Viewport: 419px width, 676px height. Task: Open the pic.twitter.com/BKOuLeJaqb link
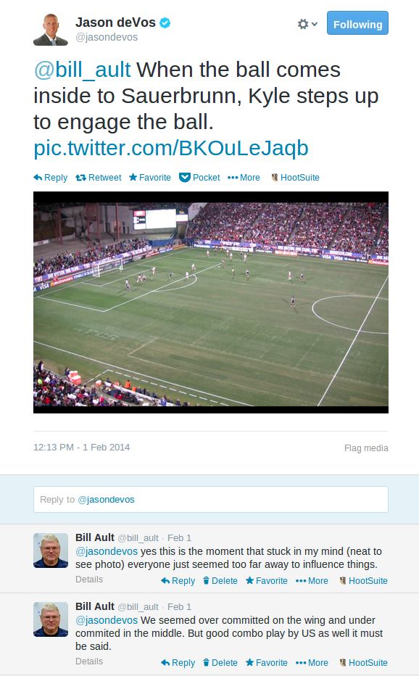click(171, 148)
